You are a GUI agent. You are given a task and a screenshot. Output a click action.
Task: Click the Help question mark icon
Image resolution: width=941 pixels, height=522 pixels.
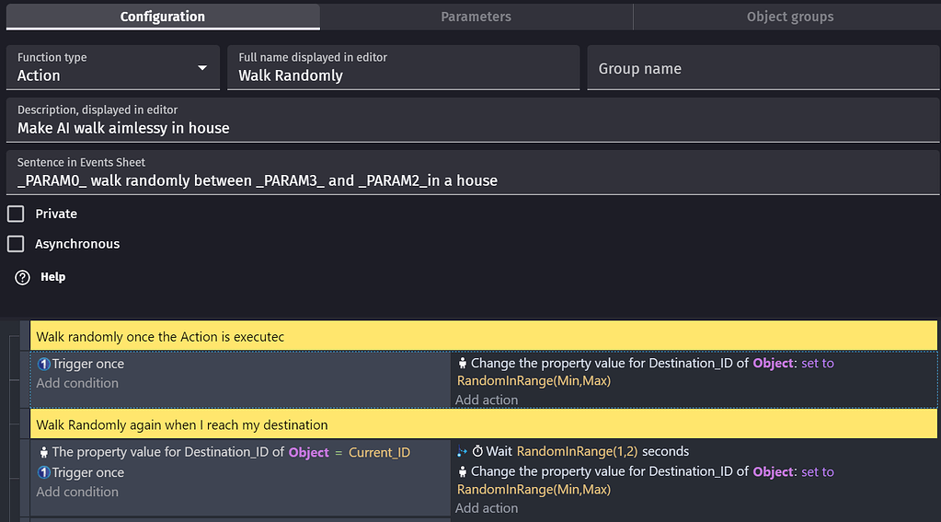point(22,277)
